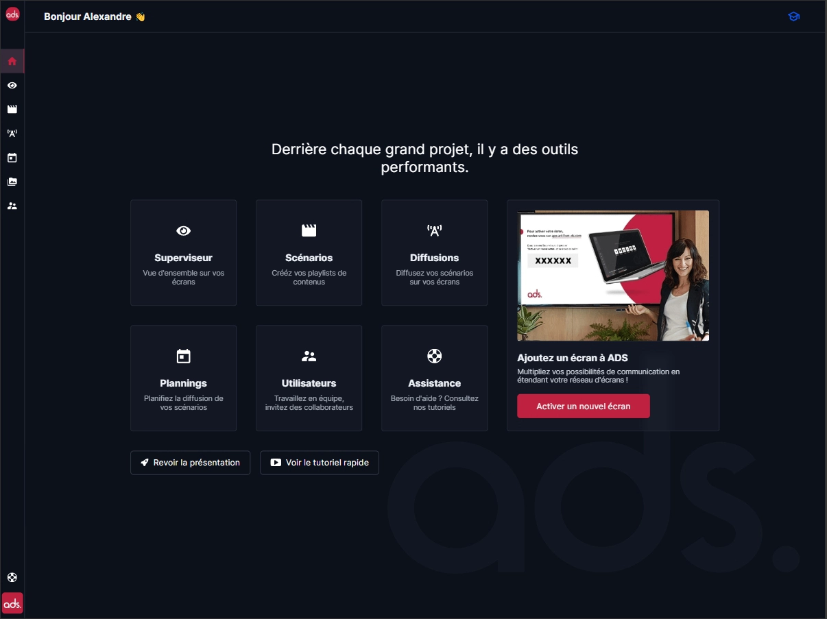
Task: Click text Vue d'ensemble sur vos écrans
Action: pos(183,278)
